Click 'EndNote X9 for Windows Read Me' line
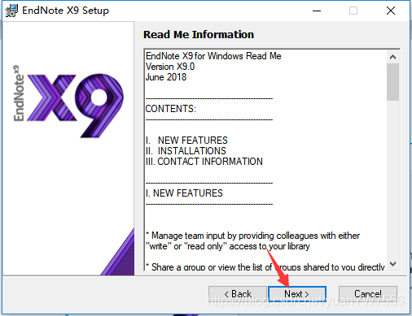 pos(213,56)
